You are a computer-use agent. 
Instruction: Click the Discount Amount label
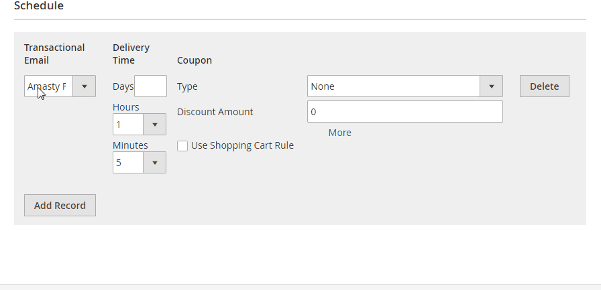coord(215,112)
